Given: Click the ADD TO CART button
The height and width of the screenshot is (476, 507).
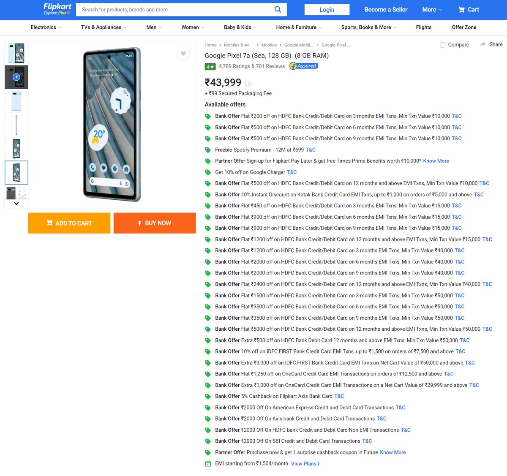Looking at the screenshot, I should click(69, 223).
